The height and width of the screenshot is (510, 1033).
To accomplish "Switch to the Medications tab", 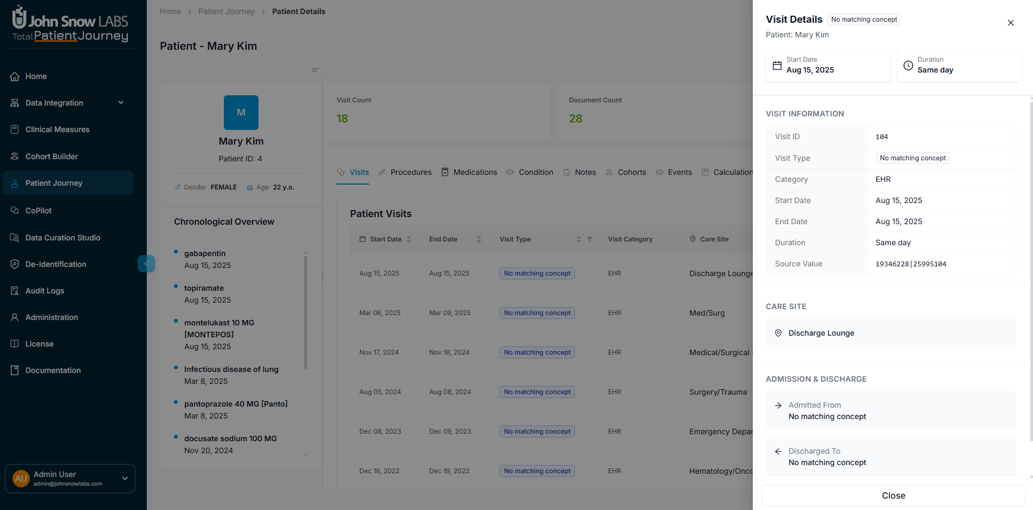I will (475, 172).
